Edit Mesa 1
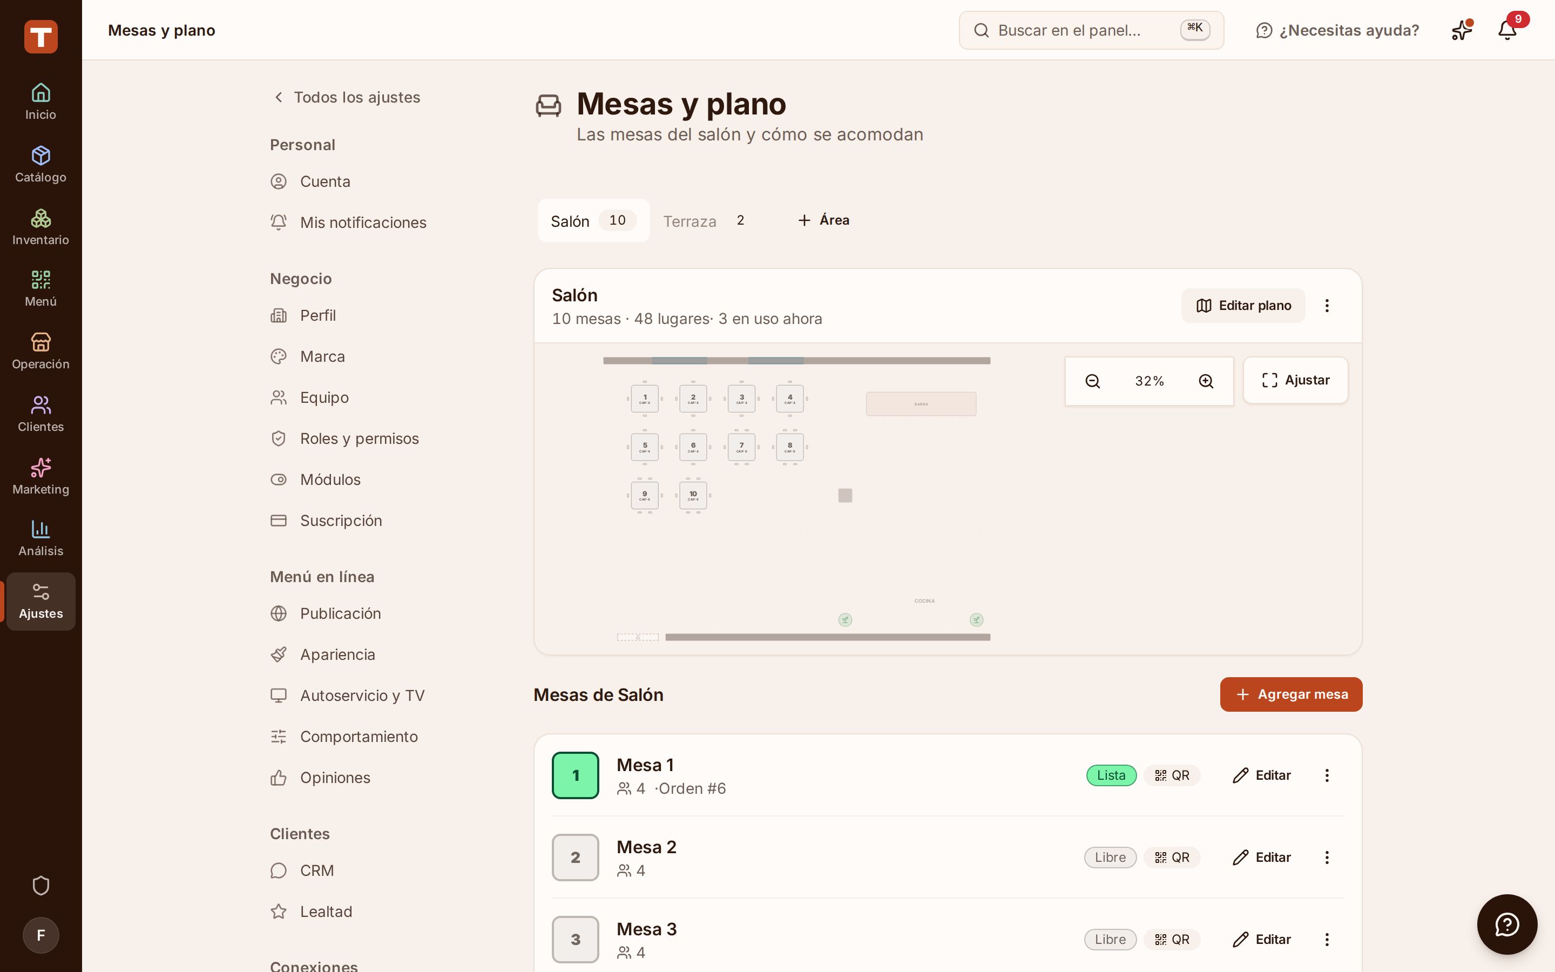 1261,775
